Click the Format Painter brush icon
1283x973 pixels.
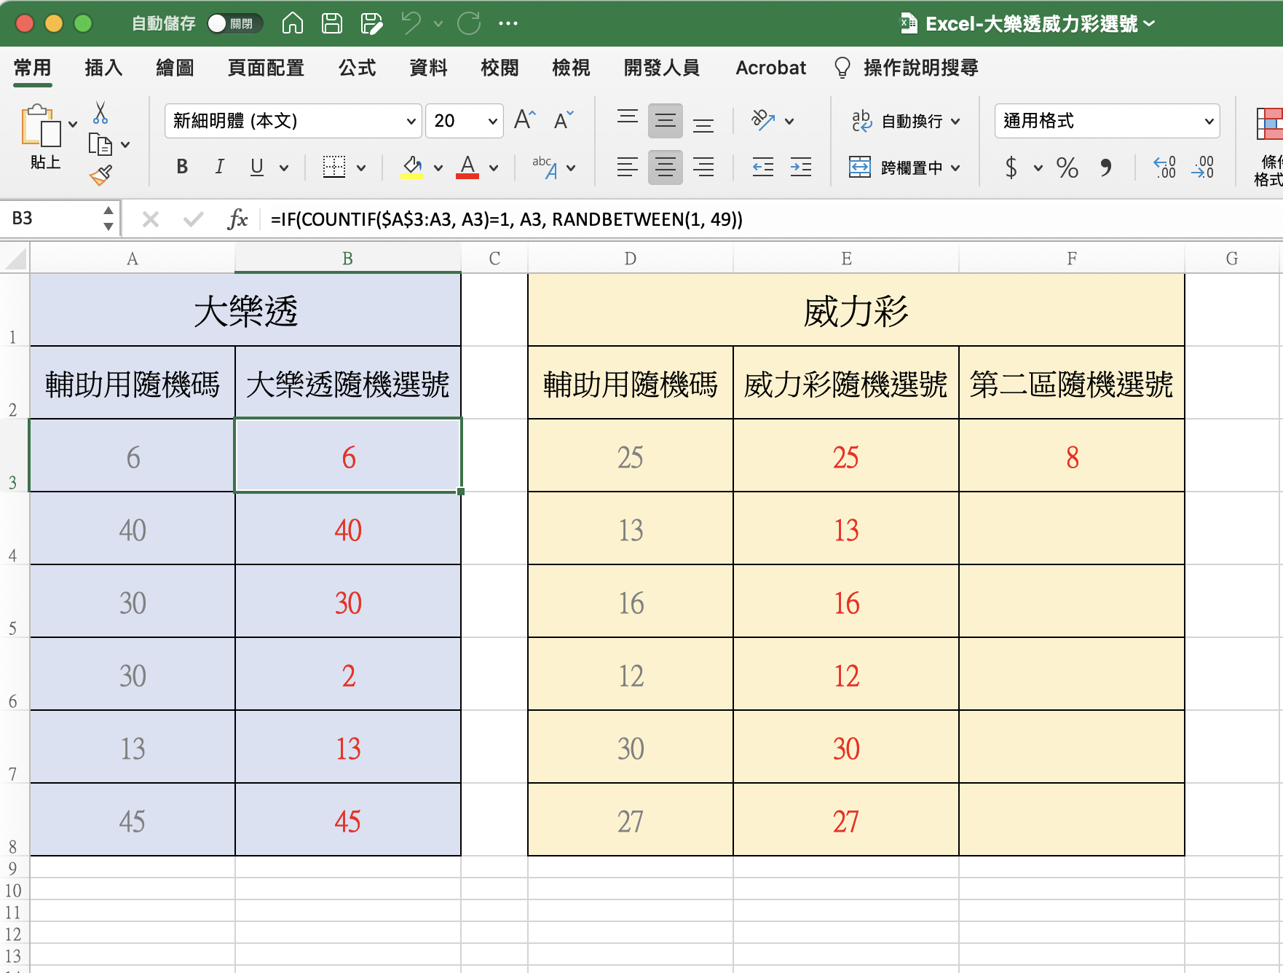(100, 175)
